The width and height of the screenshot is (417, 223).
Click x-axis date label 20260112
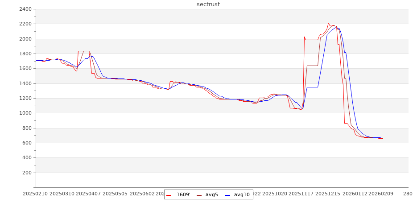click(355, 194)
